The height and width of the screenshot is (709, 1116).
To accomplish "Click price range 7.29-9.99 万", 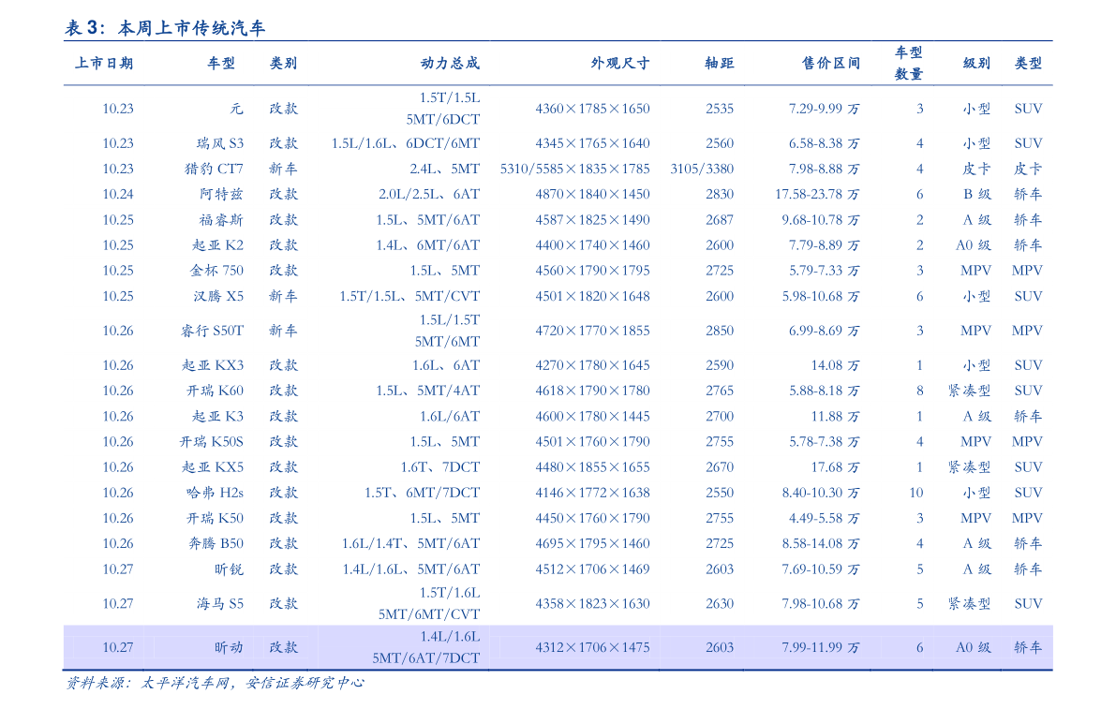I will 825,109.
